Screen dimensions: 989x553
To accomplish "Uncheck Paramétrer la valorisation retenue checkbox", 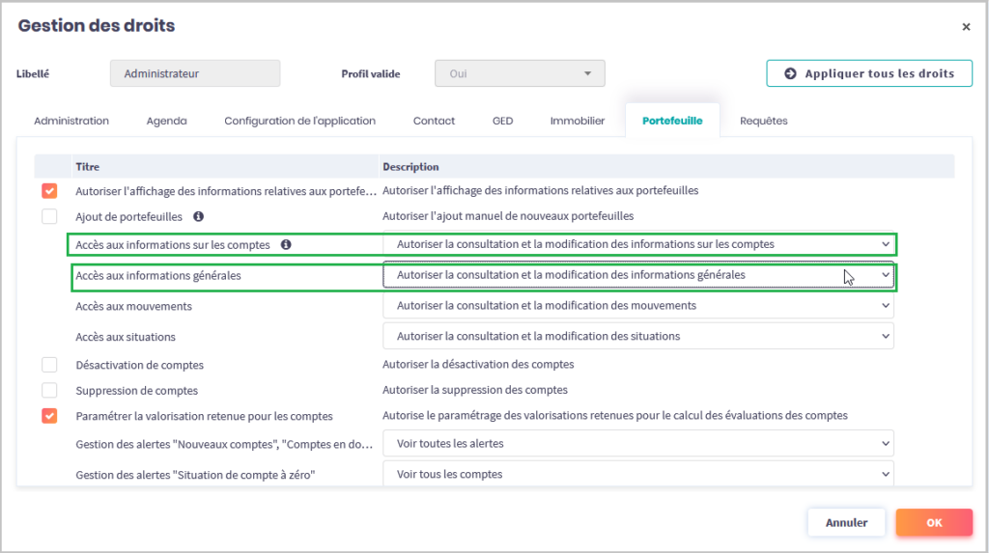I will click(x=49, y=416).
